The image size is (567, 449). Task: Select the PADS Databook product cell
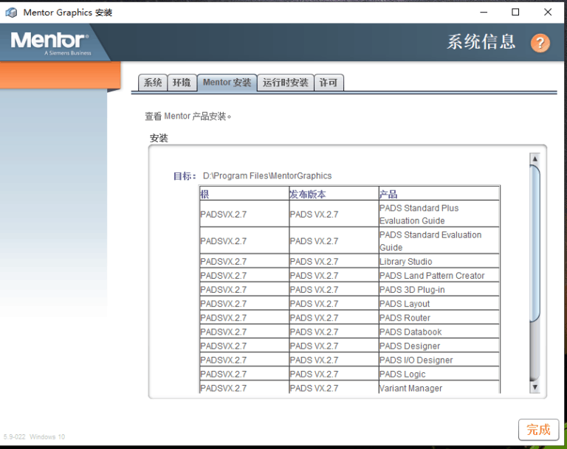pyautogui.click(x=439, y=332)
